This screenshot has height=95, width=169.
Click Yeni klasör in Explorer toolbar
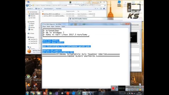click(x=59, y=8)
